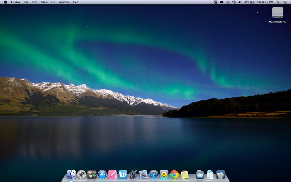
Task: Open the File menu
Action: 26,2
